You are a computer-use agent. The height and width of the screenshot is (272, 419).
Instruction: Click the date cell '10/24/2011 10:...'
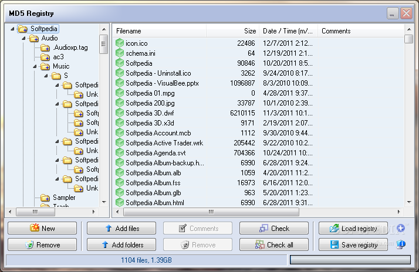tap(288, 153)
